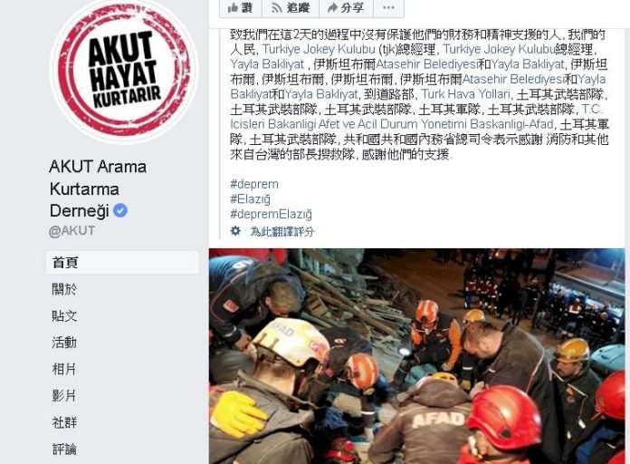Click the blue verified badge

(x=120, y=210)
